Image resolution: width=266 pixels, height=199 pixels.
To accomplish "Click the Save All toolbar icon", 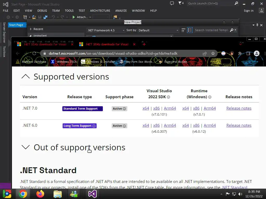I will pos(45,17).
